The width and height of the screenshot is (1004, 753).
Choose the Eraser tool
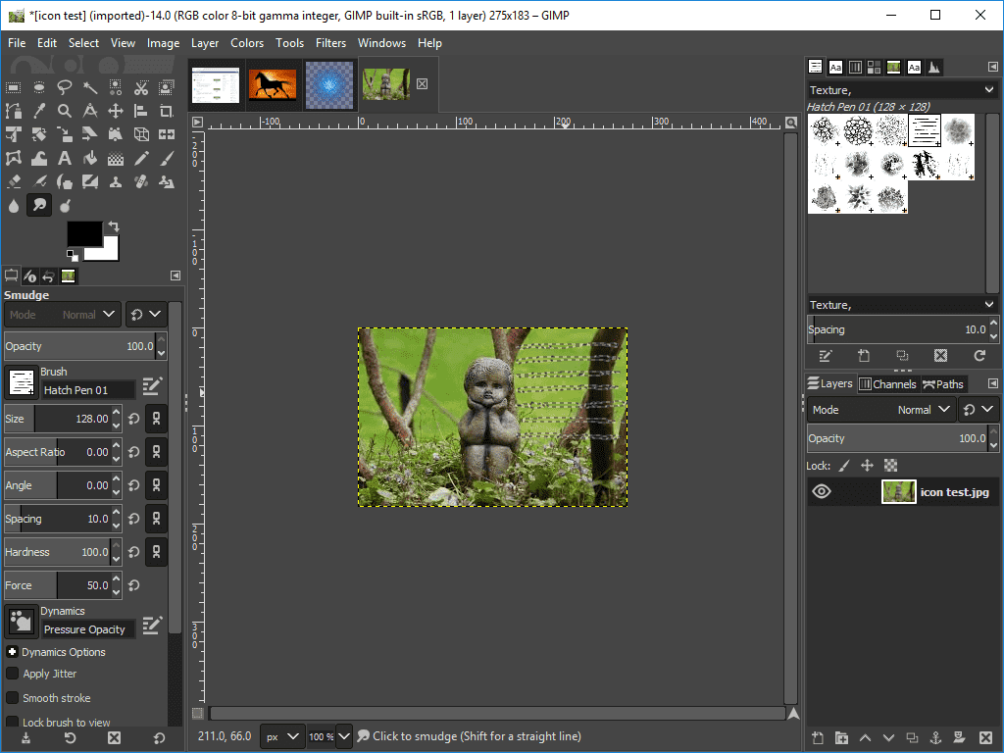click(14, 181)
